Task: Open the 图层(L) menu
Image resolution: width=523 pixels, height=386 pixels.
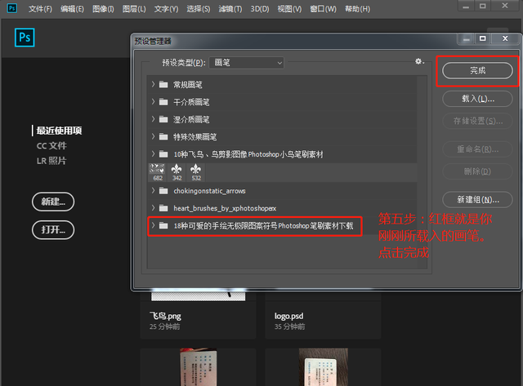Action: click(x=134, y=9)
